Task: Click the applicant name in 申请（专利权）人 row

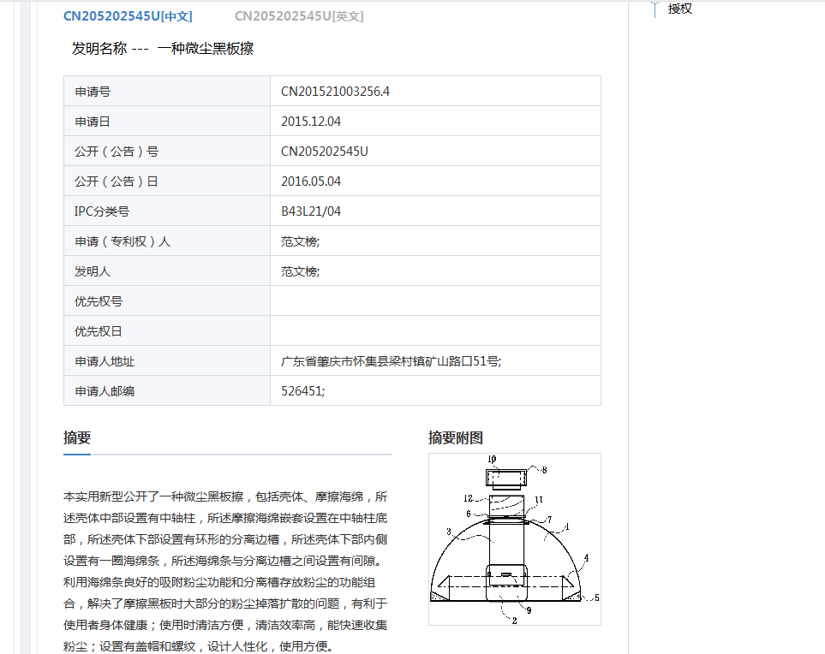Action: point(300,241)
